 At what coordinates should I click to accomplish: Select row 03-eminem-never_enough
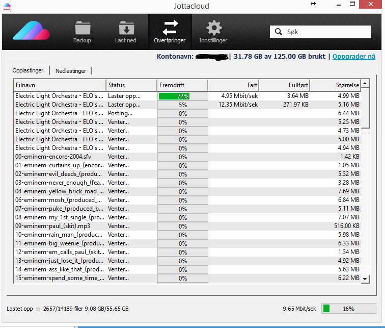tap(187, 183)
